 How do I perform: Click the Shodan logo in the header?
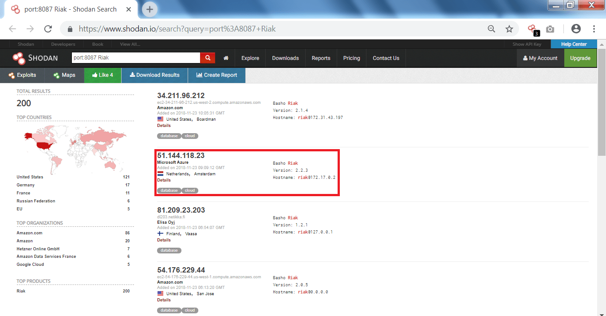35,58
